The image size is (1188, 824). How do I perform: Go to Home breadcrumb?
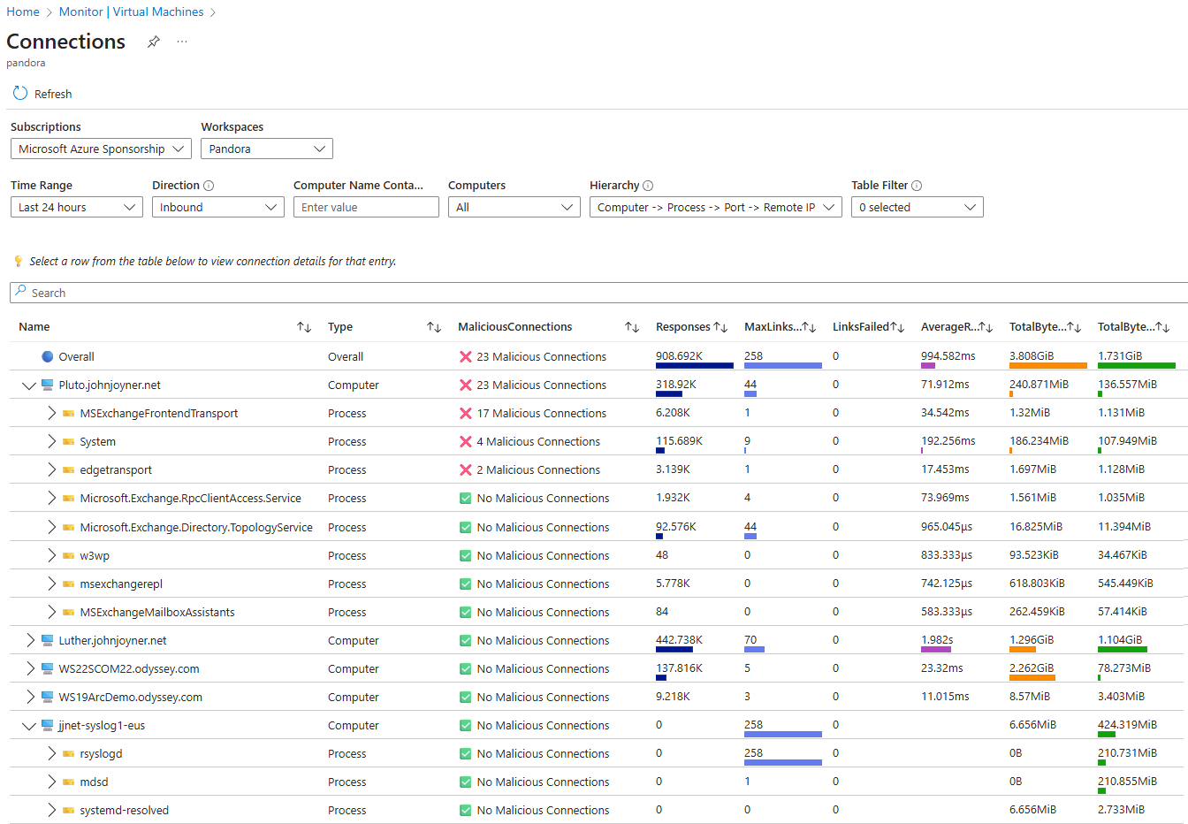click(23, 11)
